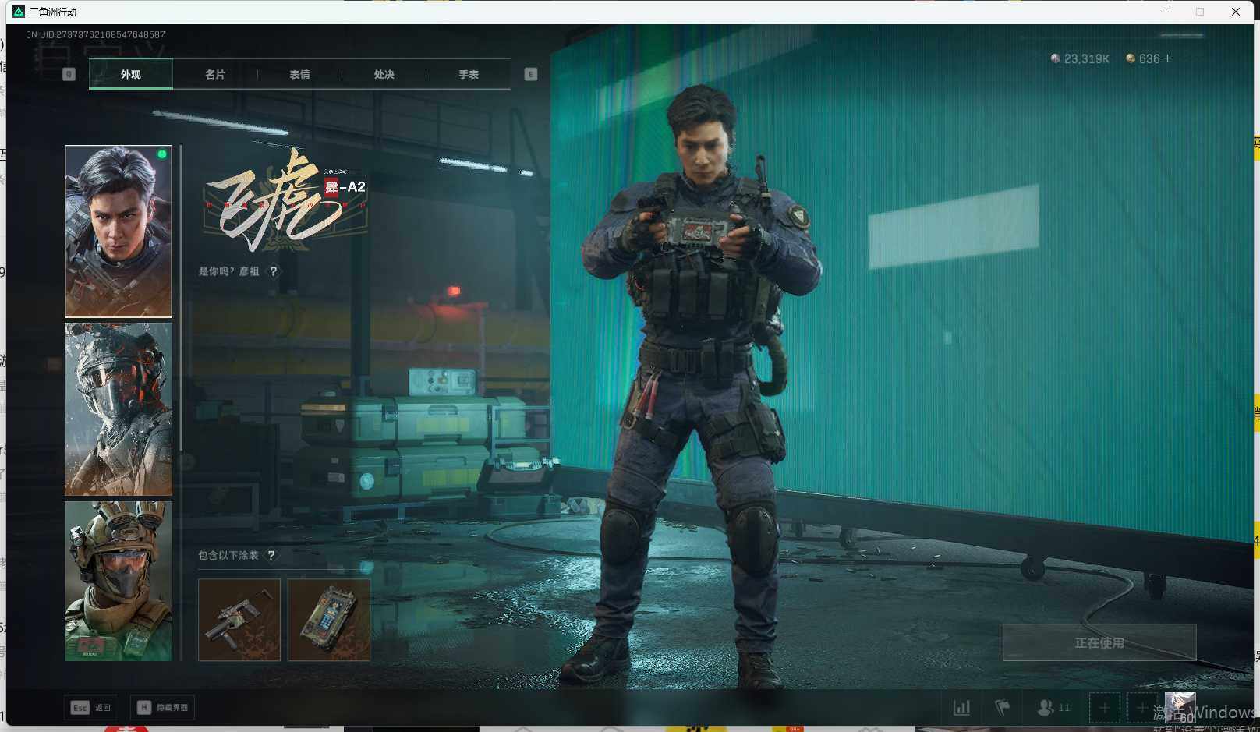Click the plus icon beside 636 currency

pos(1167,58)
